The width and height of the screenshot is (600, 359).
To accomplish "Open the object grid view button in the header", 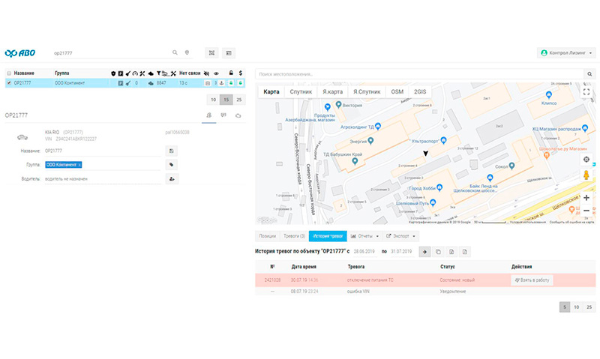I will 211,52.
